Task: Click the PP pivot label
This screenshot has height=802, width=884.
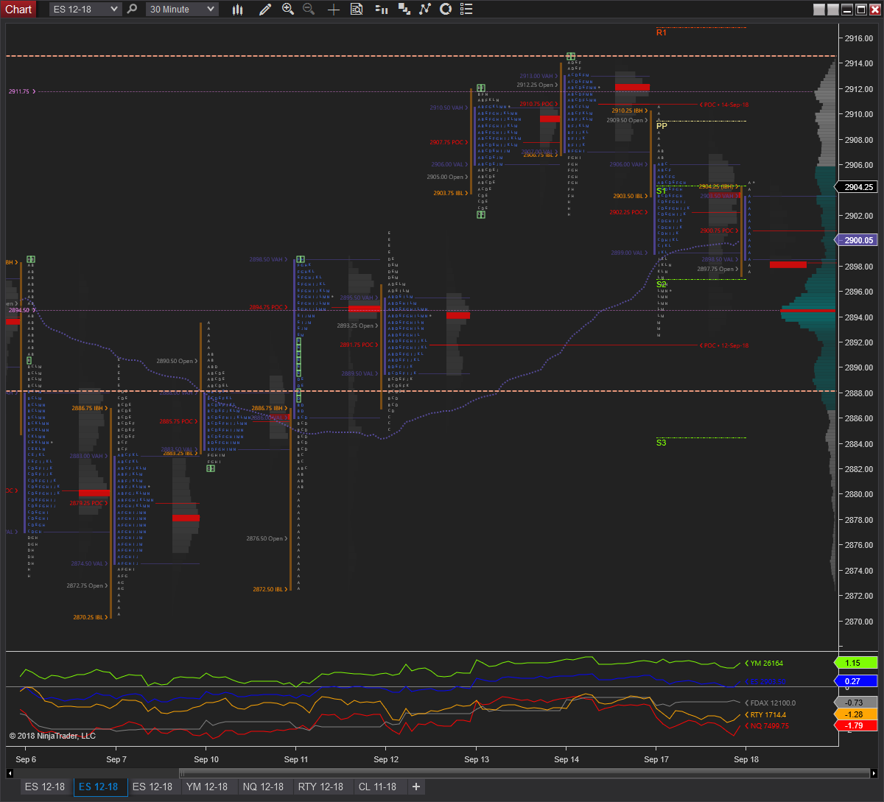Action: click(662, 126)
